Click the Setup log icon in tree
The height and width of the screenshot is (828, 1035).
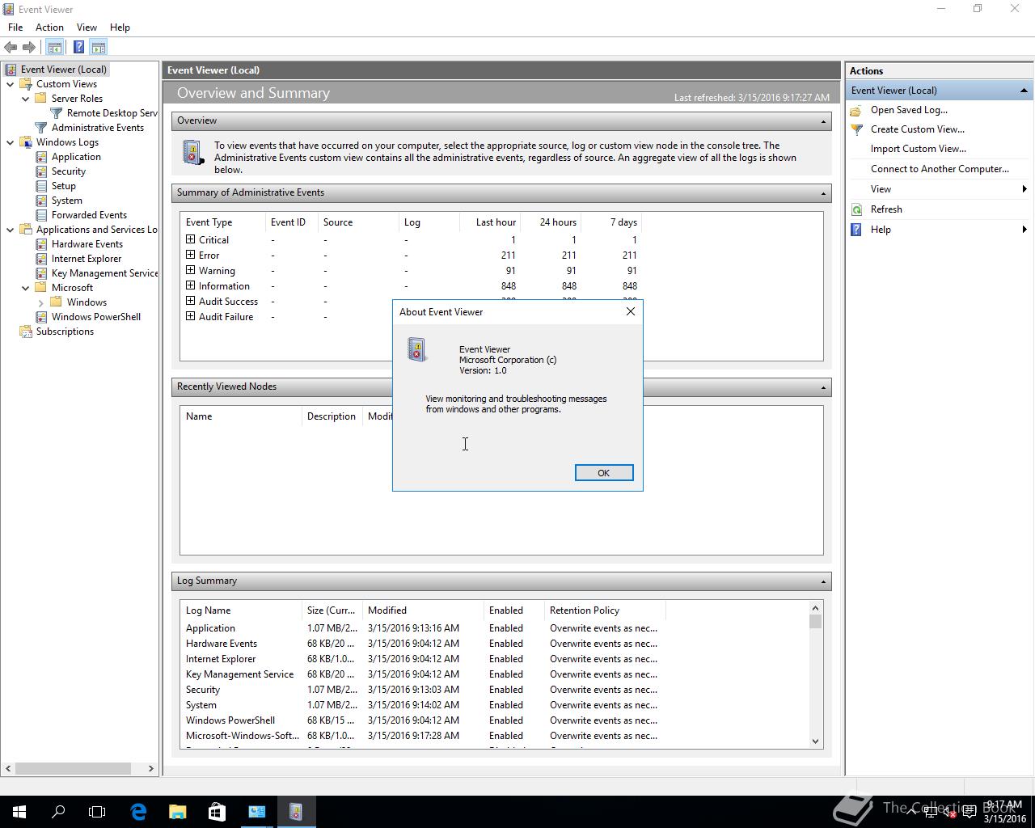(x=41, y=186)
